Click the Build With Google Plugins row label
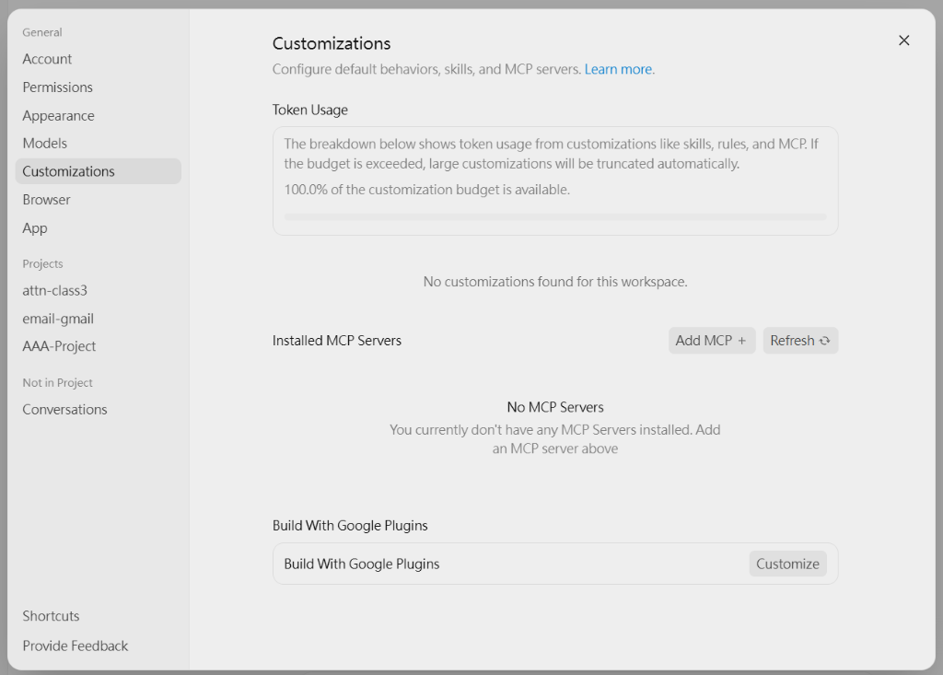This screenshot has height=675, width=943. point(361,564)
